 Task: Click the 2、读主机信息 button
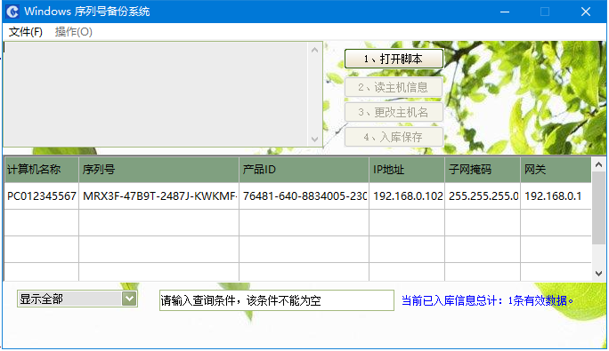[394, 87]
